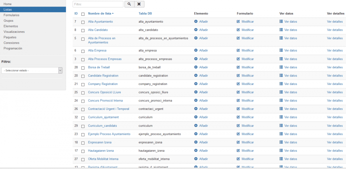This screenshot has width=346, height=169.
Task: Click inside the Filtro search field
Action: (x=98, y=4)
